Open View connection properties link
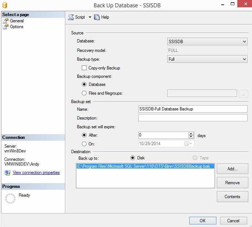 tap(36, 173)
